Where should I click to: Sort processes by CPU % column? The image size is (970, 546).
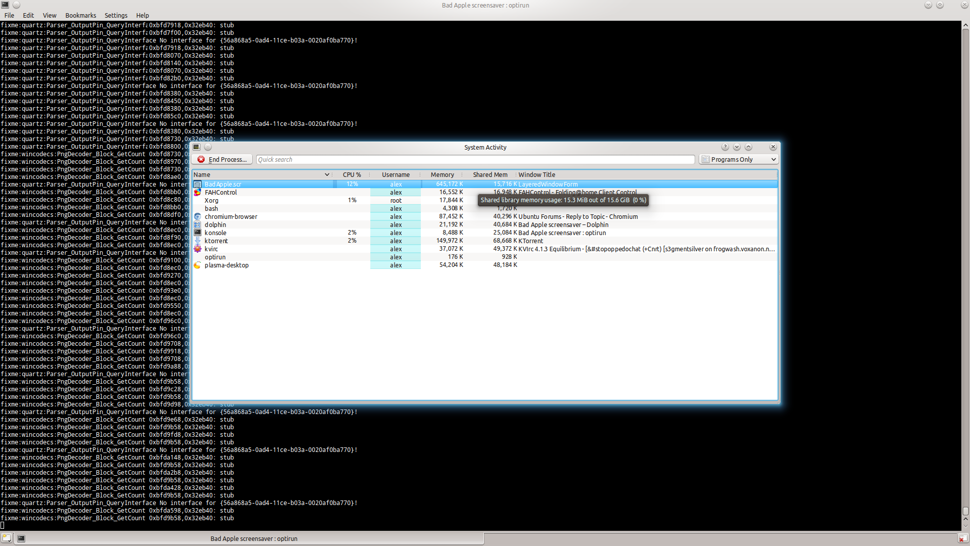[352, 174]
